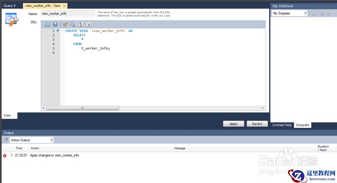Close the view_worker_info - View tab
This screenshot has width=337, height=183.
pos(64,6)
